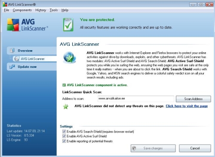Click the Update now icon
The width and height of the screenshot is (215, 157).
(12, 66)
